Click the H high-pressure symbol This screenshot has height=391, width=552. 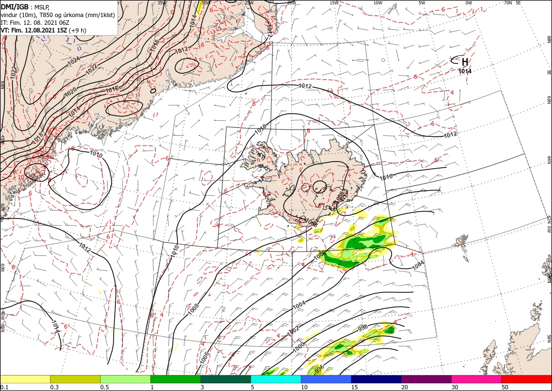pyautogui.click(x=465, y=62)
